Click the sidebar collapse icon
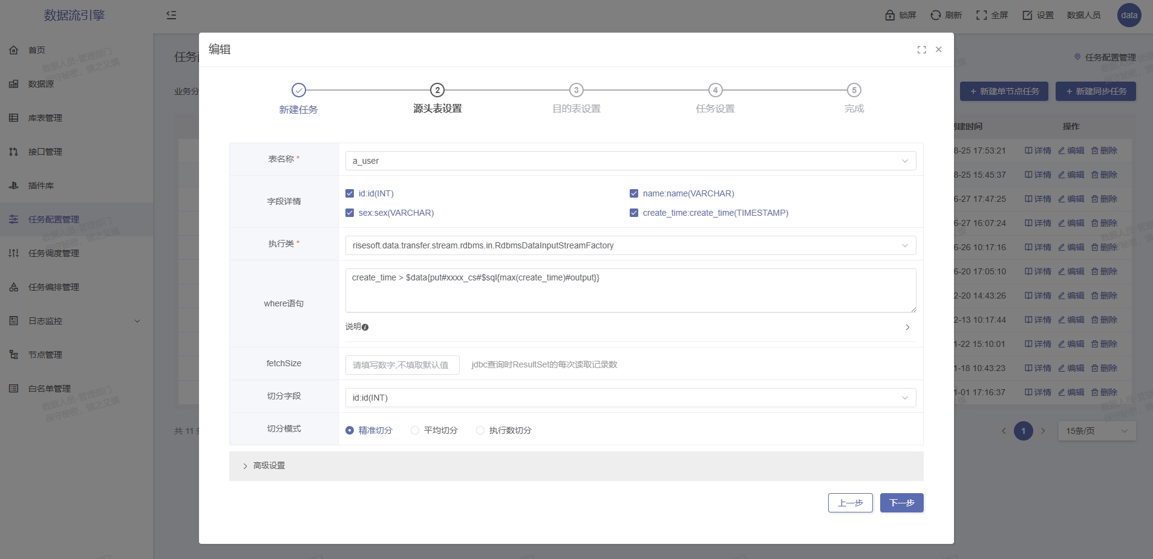 (x=171, y=15)
